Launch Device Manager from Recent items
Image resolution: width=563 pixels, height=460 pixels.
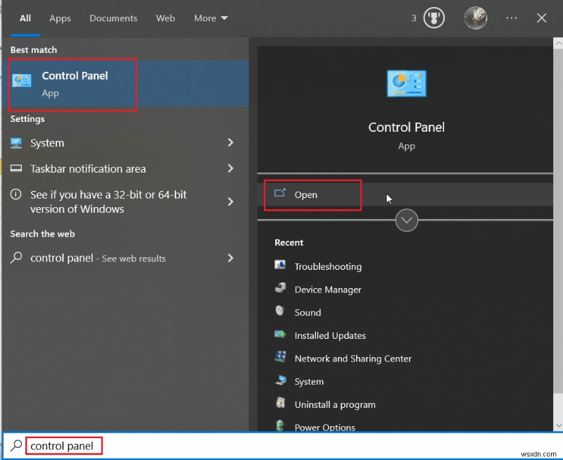pos(327,290)
